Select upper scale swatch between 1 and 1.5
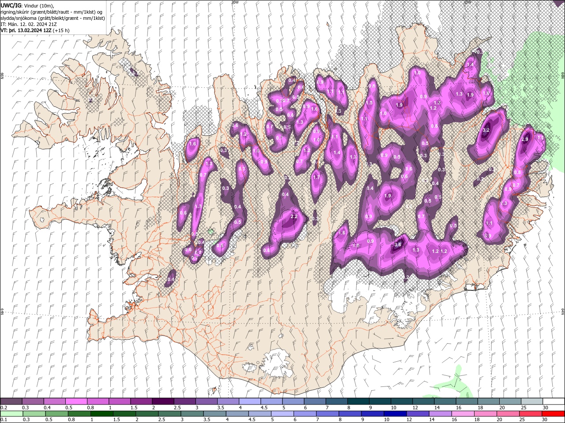The height and width of the screenshot is (423, 565). [x=119, y=401]
